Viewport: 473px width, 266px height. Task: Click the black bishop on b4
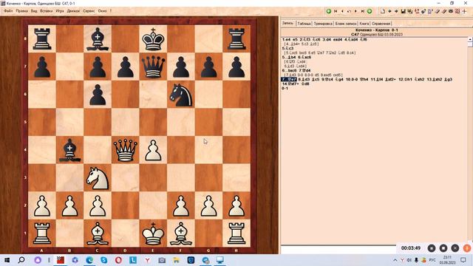tap(69, 150)
